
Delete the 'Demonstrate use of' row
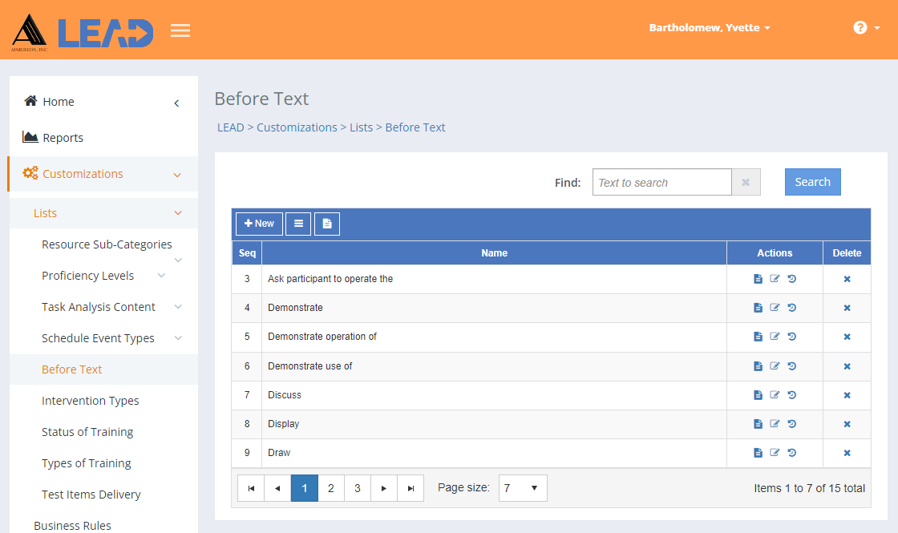point(847,366)
